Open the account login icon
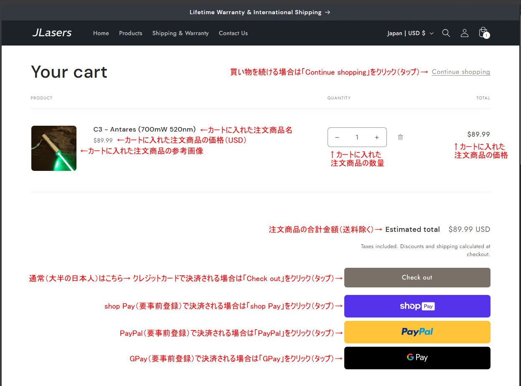Viewport: 521px width, 386px height. [464, 33]
